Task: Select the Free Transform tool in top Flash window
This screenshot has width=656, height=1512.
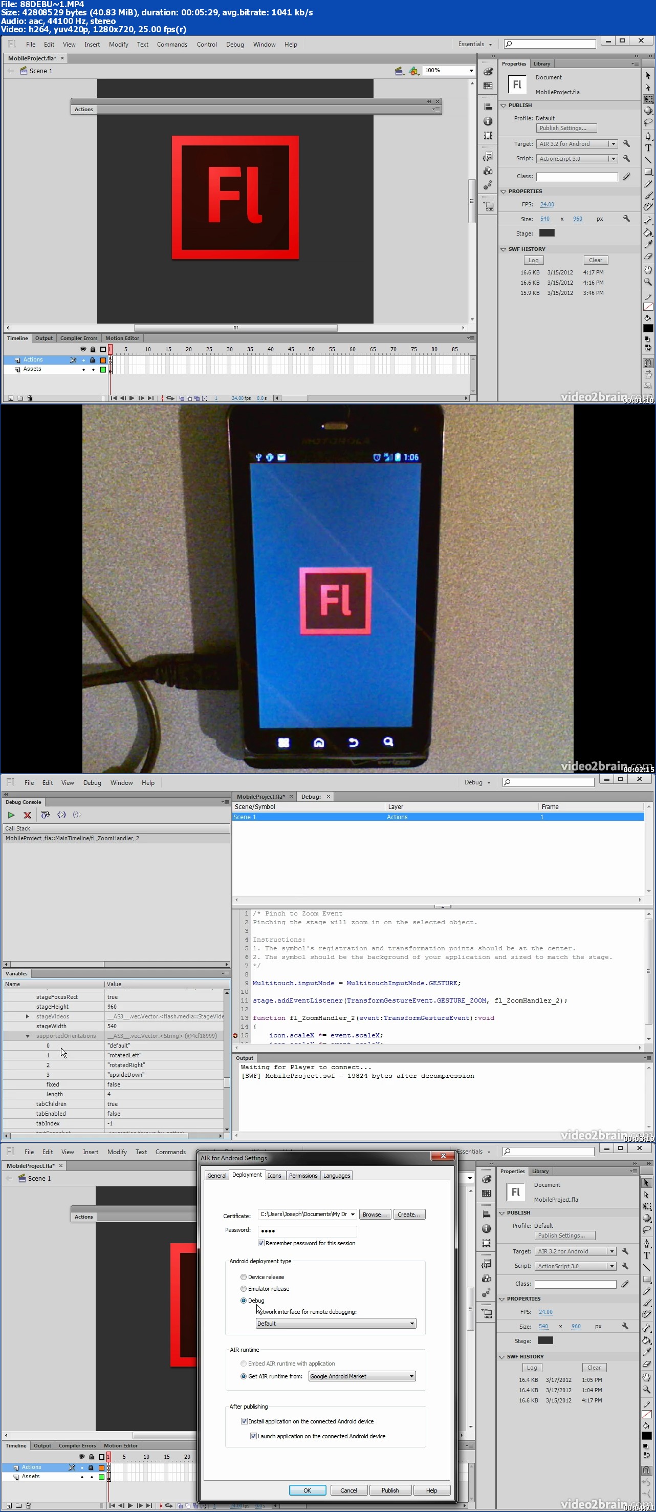Action: [648, 99]
